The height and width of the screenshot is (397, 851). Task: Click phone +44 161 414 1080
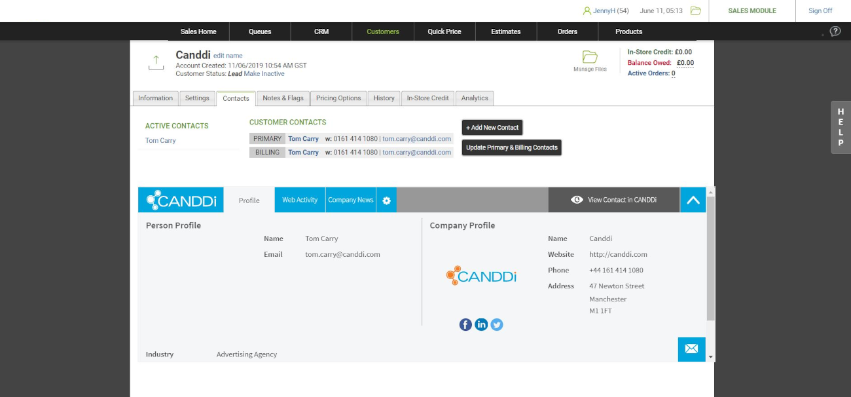pyautogui.click(x=616, y=270)
